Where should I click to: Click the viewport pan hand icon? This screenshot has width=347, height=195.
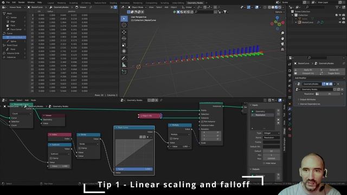(x=282, y=38)
